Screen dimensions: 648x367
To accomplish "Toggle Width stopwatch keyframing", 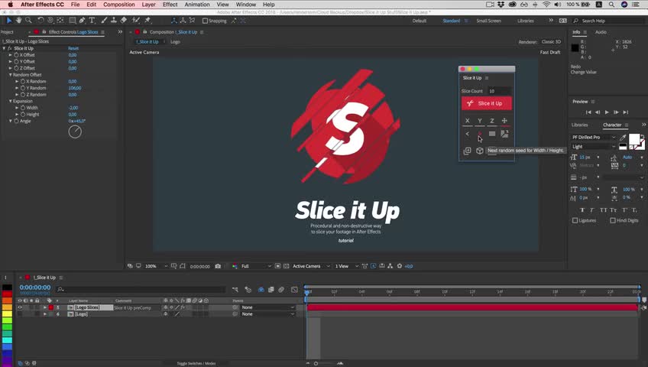I will 23,108.
